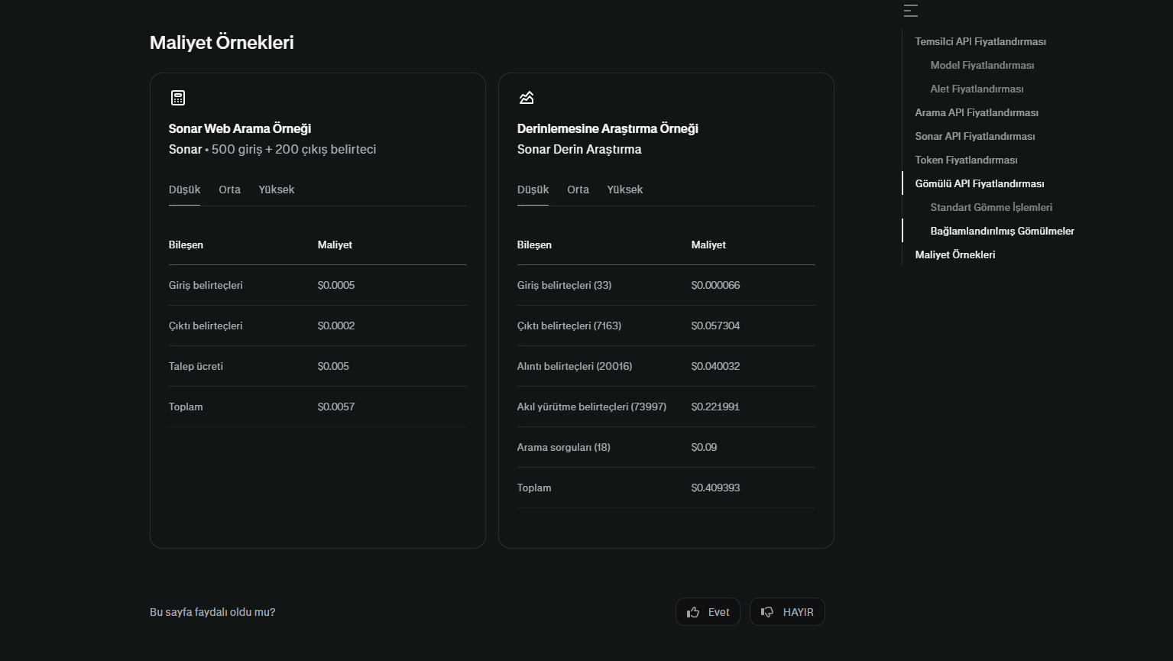Click the thumbs up icon
This screenshot has height=661, width=1173.
pos(693,612)
